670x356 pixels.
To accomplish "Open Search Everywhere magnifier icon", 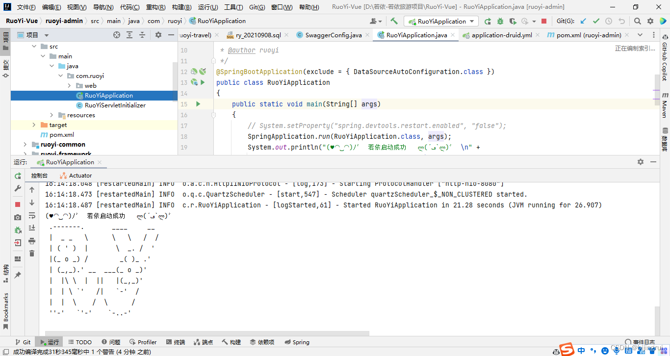I will (x=638, y=21).
